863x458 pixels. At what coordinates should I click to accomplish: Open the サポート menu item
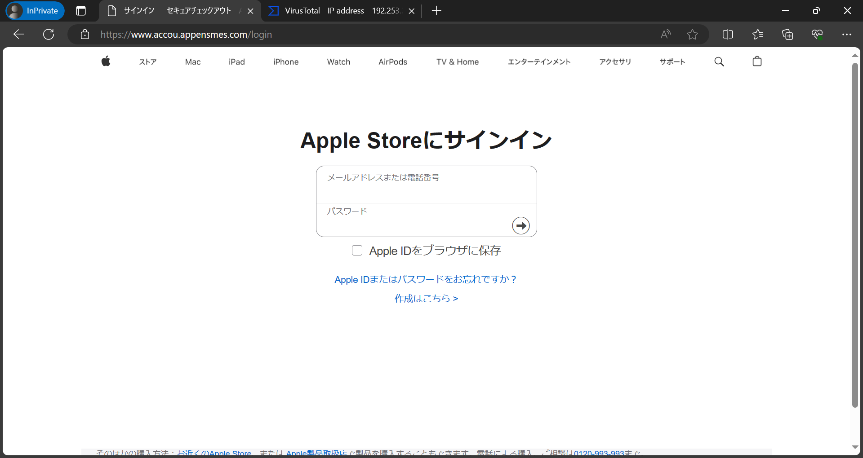[x=672, y=62]
